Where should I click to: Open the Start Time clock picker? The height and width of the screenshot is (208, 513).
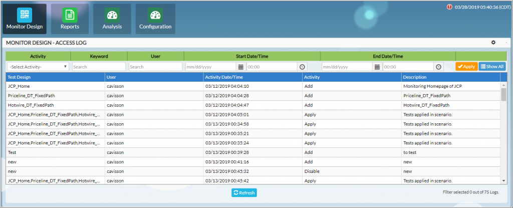302,67
